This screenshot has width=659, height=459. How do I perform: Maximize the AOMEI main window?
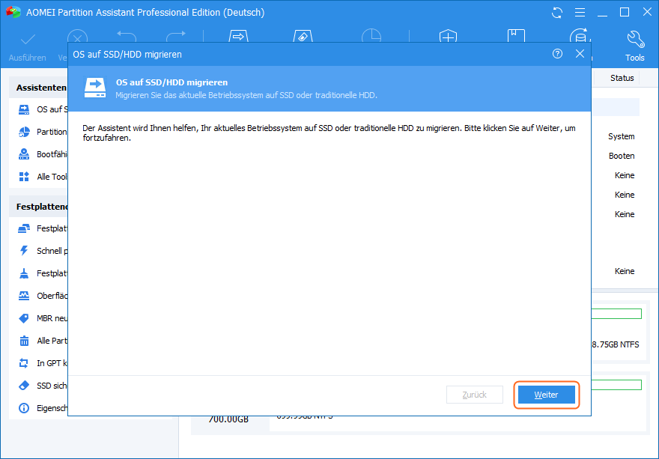pos(625,13)
